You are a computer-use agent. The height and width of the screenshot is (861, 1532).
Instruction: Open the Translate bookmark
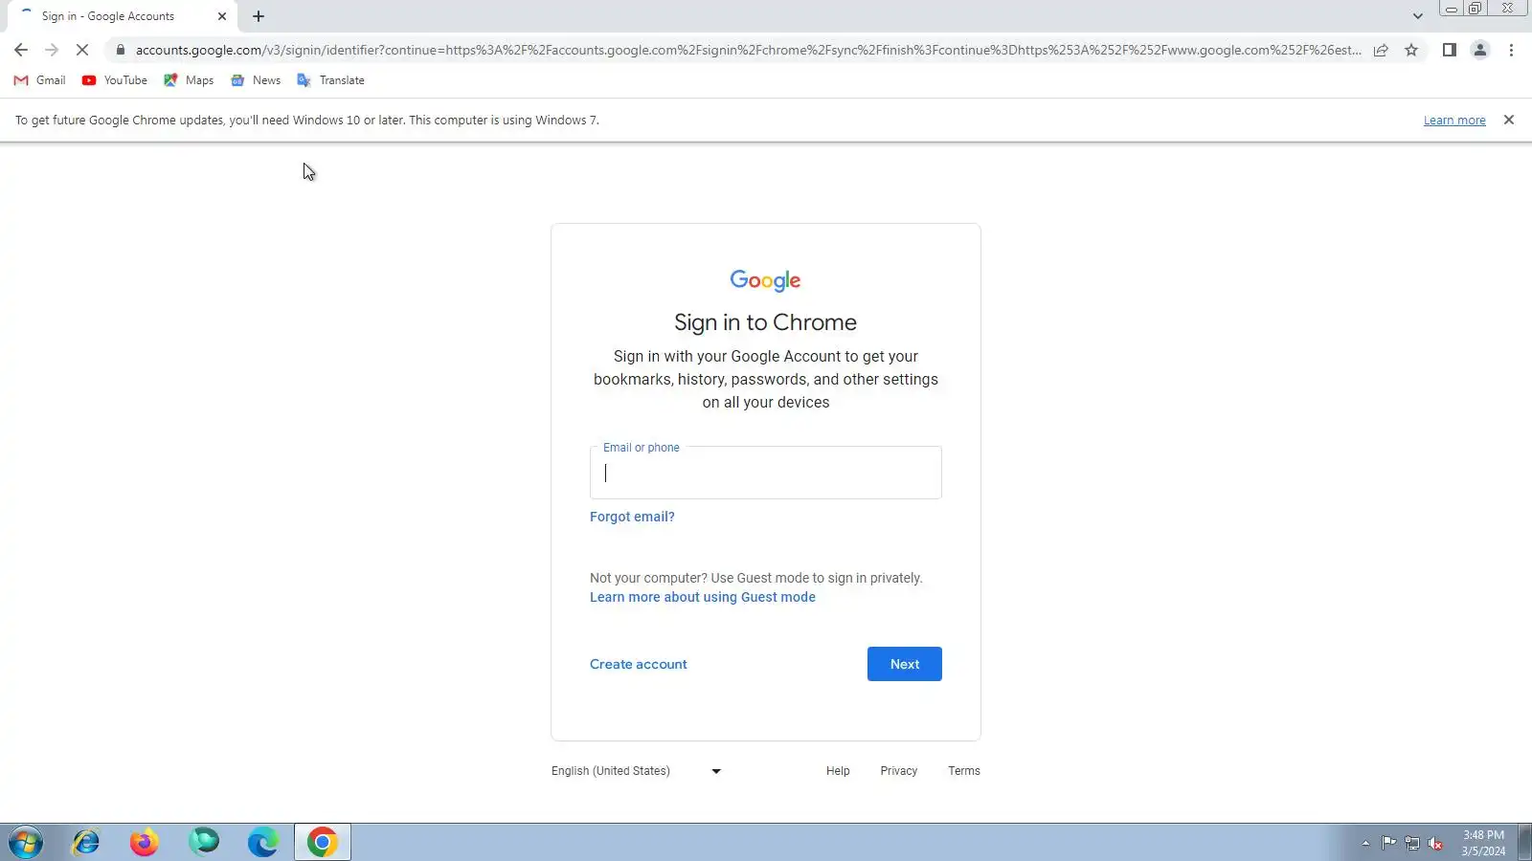pyautogui.click(x=330, y=80)
